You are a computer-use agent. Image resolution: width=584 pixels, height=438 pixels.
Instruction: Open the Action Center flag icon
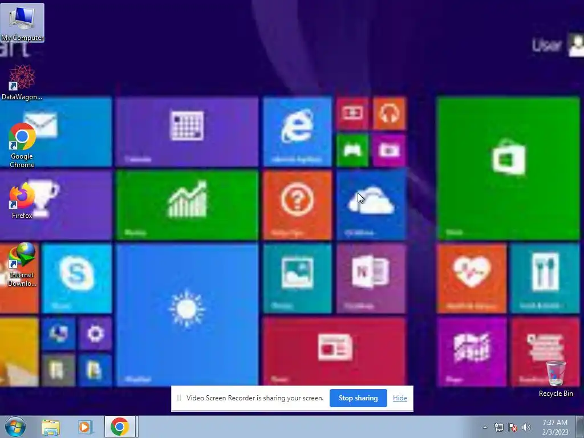(x=513, y=427)
